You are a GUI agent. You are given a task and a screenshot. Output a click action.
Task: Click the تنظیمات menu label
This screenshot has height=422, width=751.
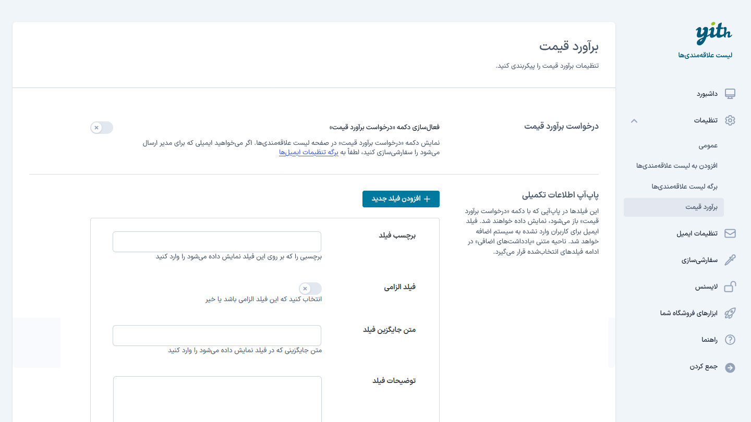pyautogui.click(x=706, y=120)
